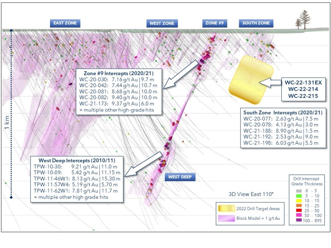Click the yellow 10 - 15 grade swatch

[299, 201]
